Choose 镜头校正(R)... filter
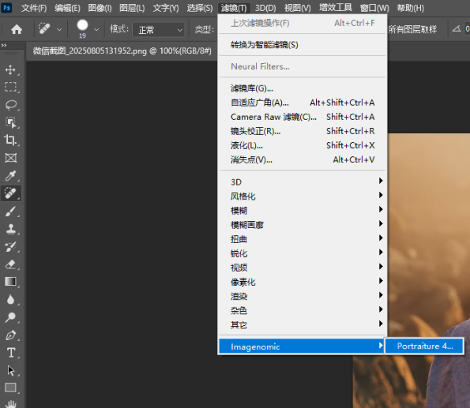The height and width of the screenshot is (408, 470). pos(303,131)
